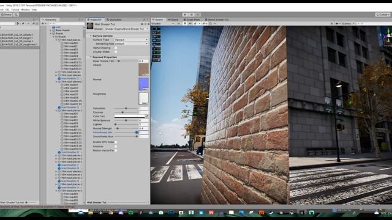The width and height of the screenshot is (392, 220).
Task: Click the material help icon in Inspector header
Action: coord(142,24)
